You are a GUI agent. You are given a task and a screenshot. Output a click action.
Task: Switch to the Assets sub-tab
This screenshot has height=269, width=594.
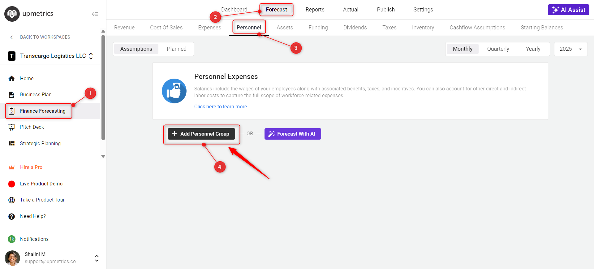[x=285, y=28]
